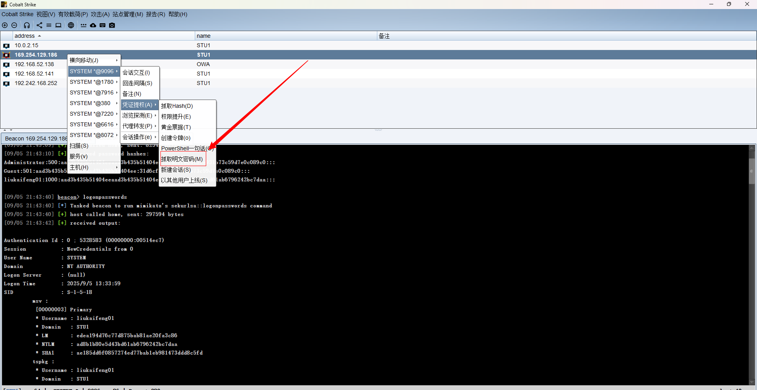
Task: Choose 备注(N) from the submenu
Action: point(140,94)
